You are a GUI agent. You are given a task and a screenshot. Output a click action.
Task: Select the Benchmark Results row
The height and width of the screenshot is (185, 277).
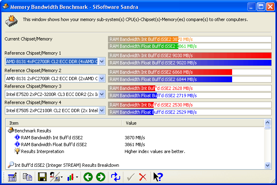(x=135, y=130)
